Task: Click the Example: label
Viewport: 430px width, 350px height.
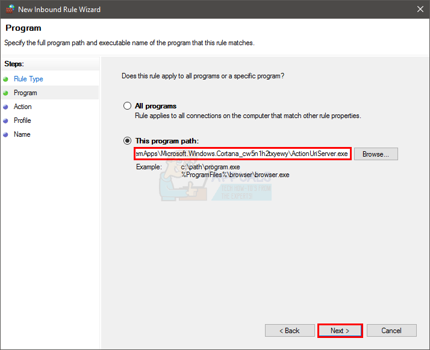Action: click(x=149, y=167)
